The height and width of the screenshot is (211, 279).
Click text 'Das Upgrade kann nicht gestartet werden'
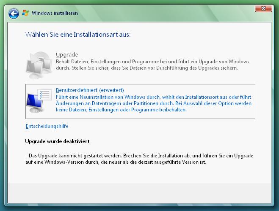(x=75, y=156)
